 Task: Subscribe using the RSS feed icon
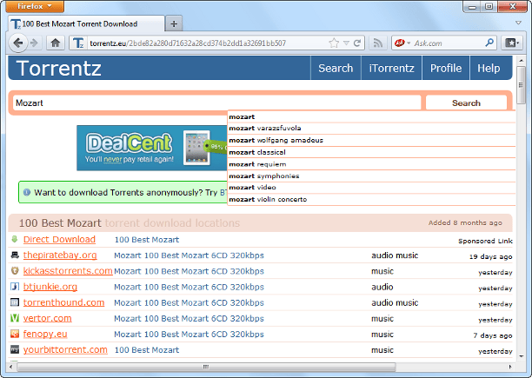point(378,43)
